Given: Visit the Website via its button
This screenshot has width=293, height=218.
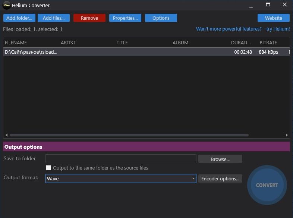Looking at the screenshot, I should click(274, 18).
